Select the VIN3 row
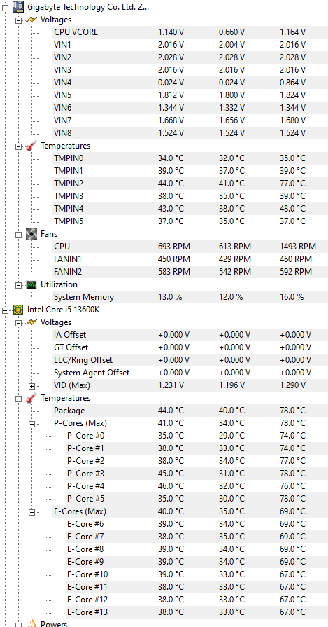The height and width of the screenshot is (627, 328). coord(190,70)
